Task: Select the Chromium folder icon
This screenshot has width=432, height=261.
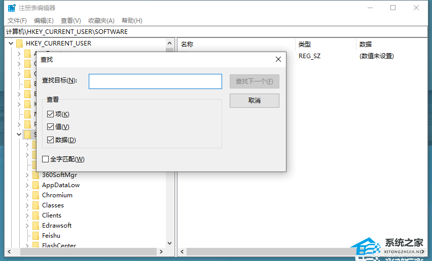Action: tap(36, 195)
